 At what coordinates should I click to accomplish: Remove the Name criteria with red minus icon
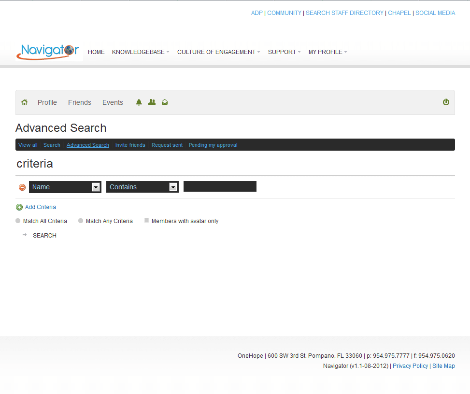pos(22,187)
